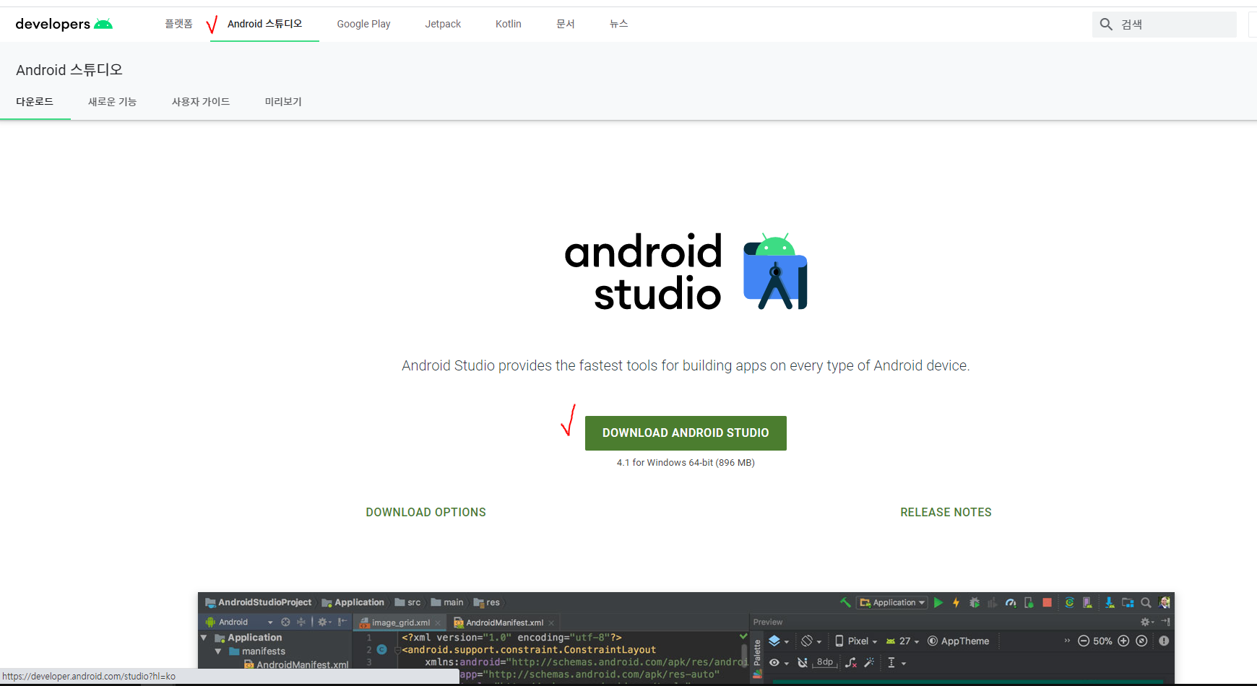Click the zoom out minus icon beside 50%

(1084, 641)
